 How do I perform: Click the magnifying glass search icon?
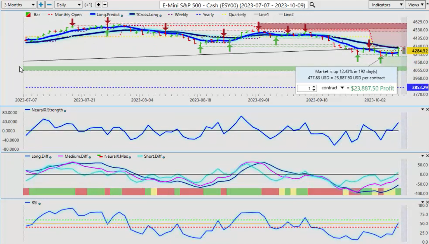coord(312,5)
